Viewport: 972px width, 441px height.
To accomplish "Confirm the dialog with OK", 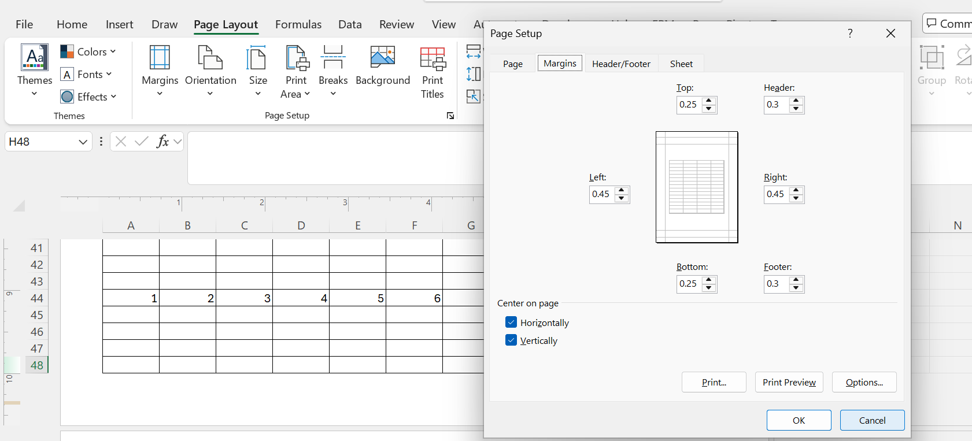I will pyautogui.click(x=799, y=420).
